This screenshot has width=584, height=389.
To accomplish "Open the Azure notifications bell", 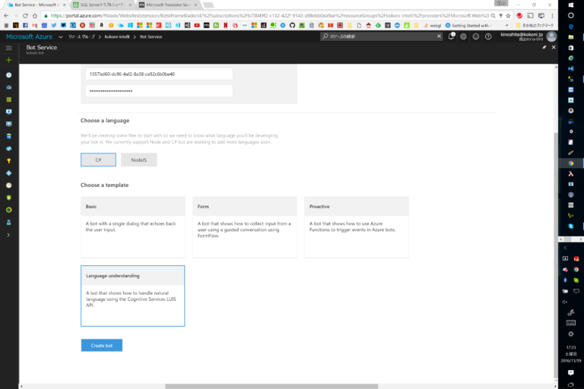I will (451, 36).
